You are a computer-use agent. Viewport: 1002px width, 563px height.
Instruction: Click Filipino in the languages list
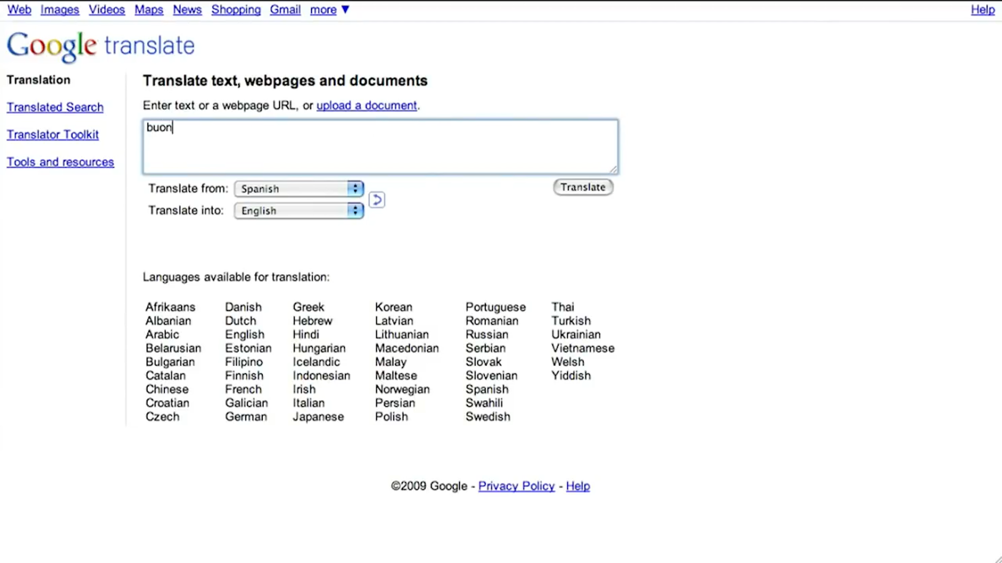(x=244, y=362)
